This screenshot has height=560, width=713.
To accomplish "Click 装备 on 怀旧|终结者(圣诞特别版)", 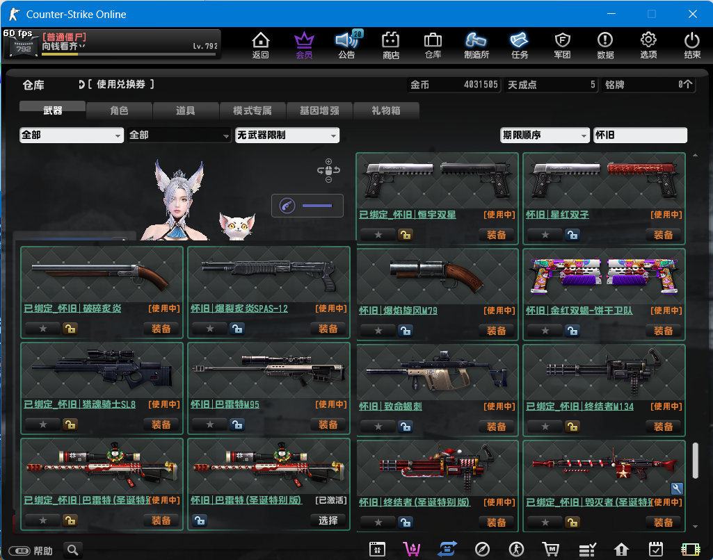I will click(x=496, y=522).
